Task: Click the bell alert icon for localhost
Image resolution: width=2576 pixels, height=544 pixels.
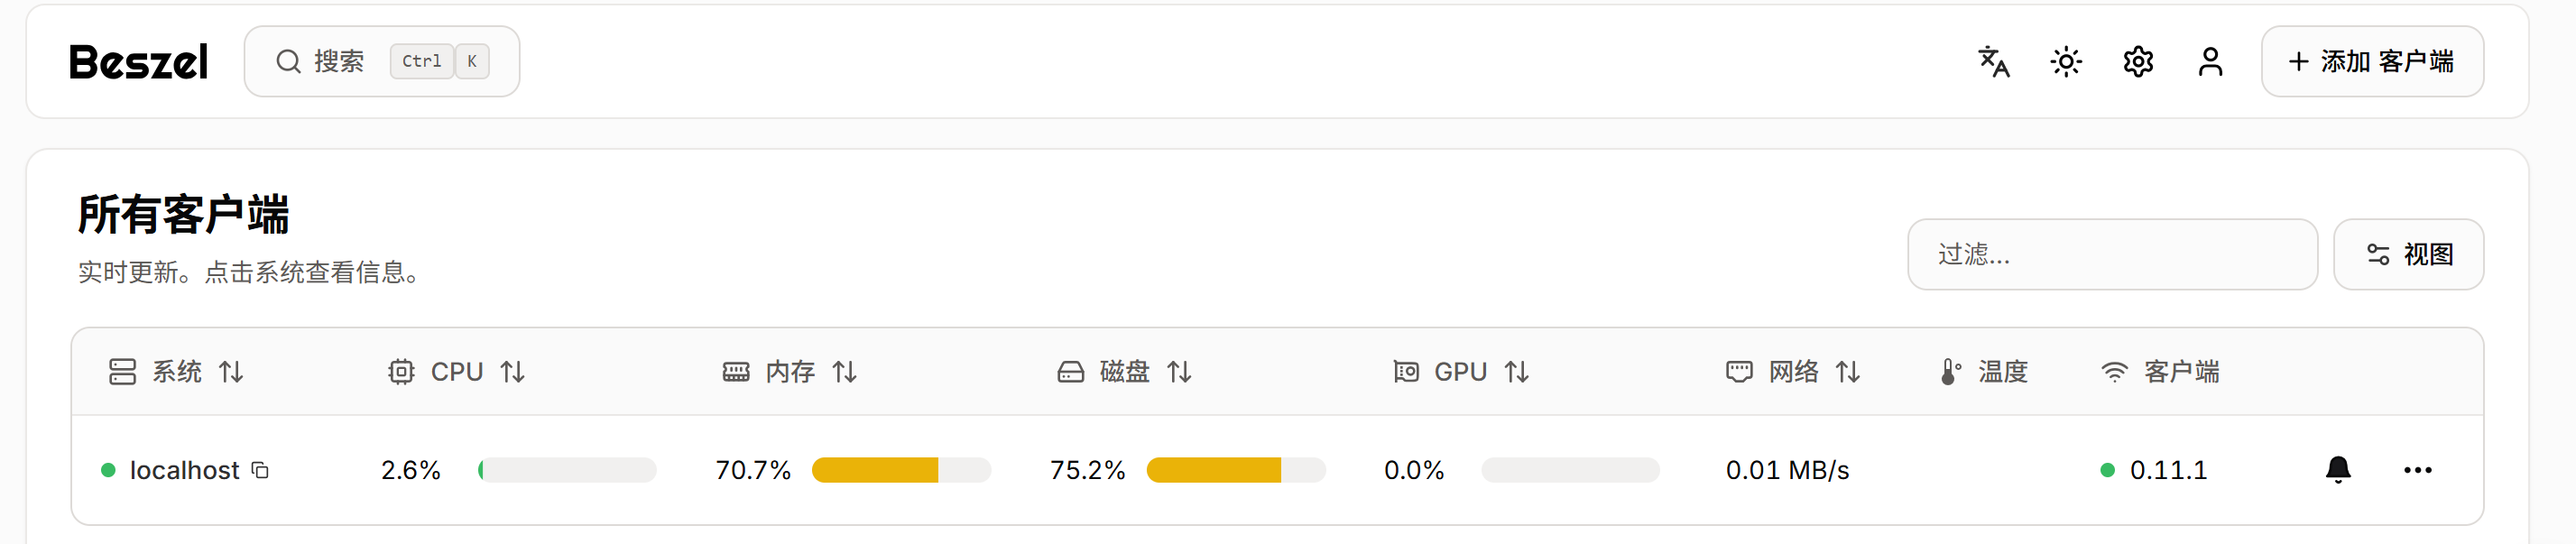Action: click(2338, 470)
